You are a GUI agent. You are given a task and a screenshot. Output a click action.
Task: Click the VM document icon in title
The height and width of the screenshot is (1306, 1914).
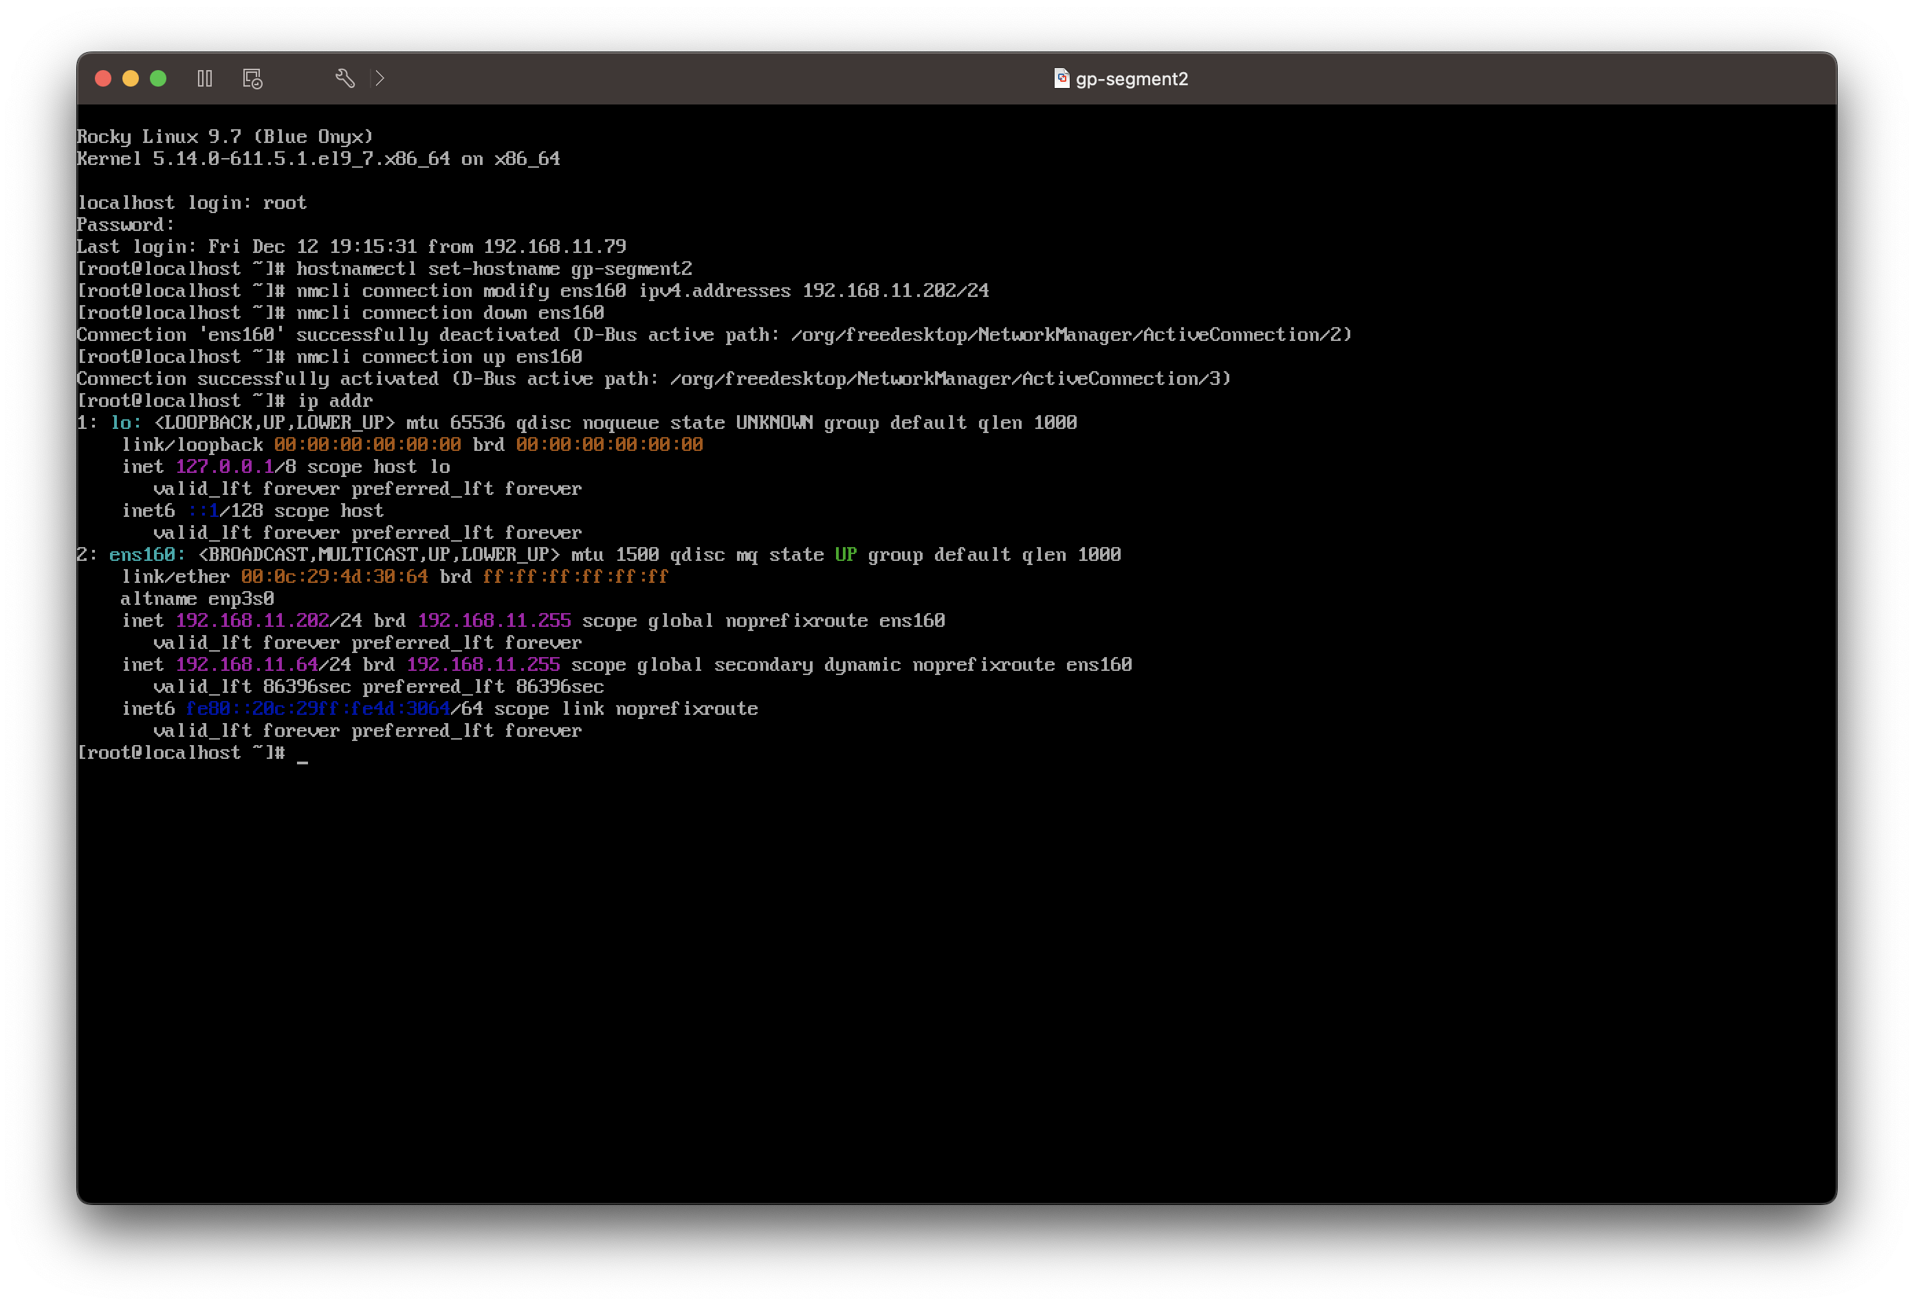(1061, 78)
